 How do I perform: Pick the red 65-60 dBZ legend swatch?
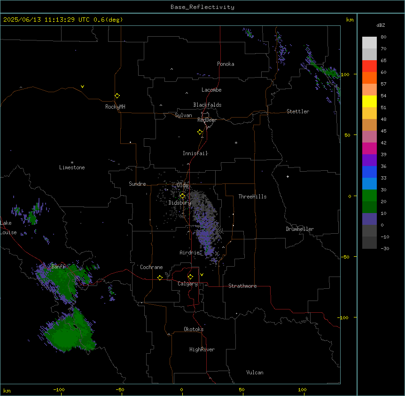point(369,66)
